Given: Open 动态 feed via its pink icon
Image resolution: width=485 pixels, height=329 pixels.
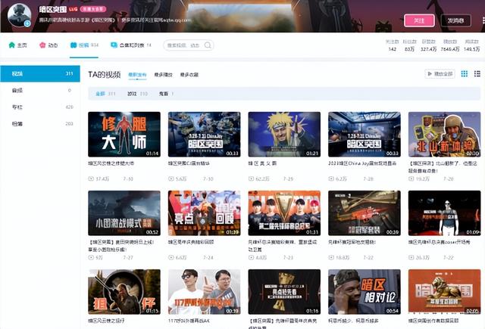Looking at the screenshot, I should [x=42, y=45].
